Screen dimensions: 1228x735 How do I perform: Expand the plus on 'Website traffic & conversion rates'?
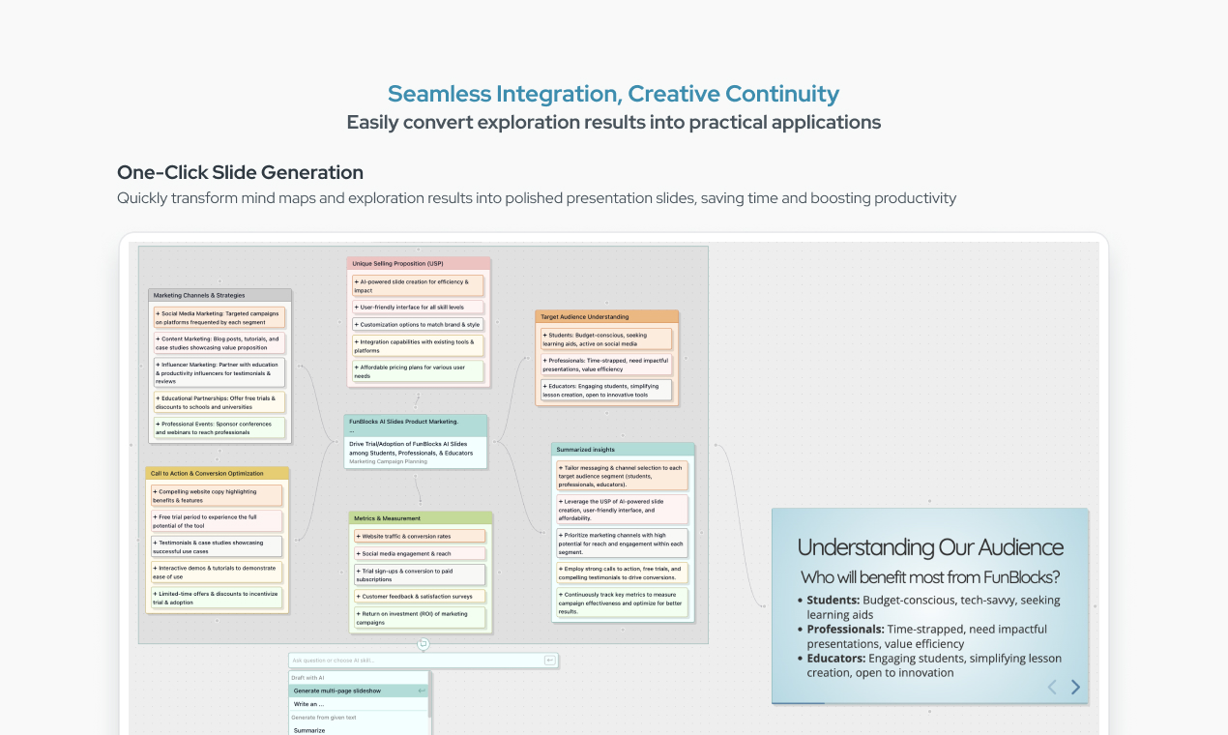coord(358,536)
